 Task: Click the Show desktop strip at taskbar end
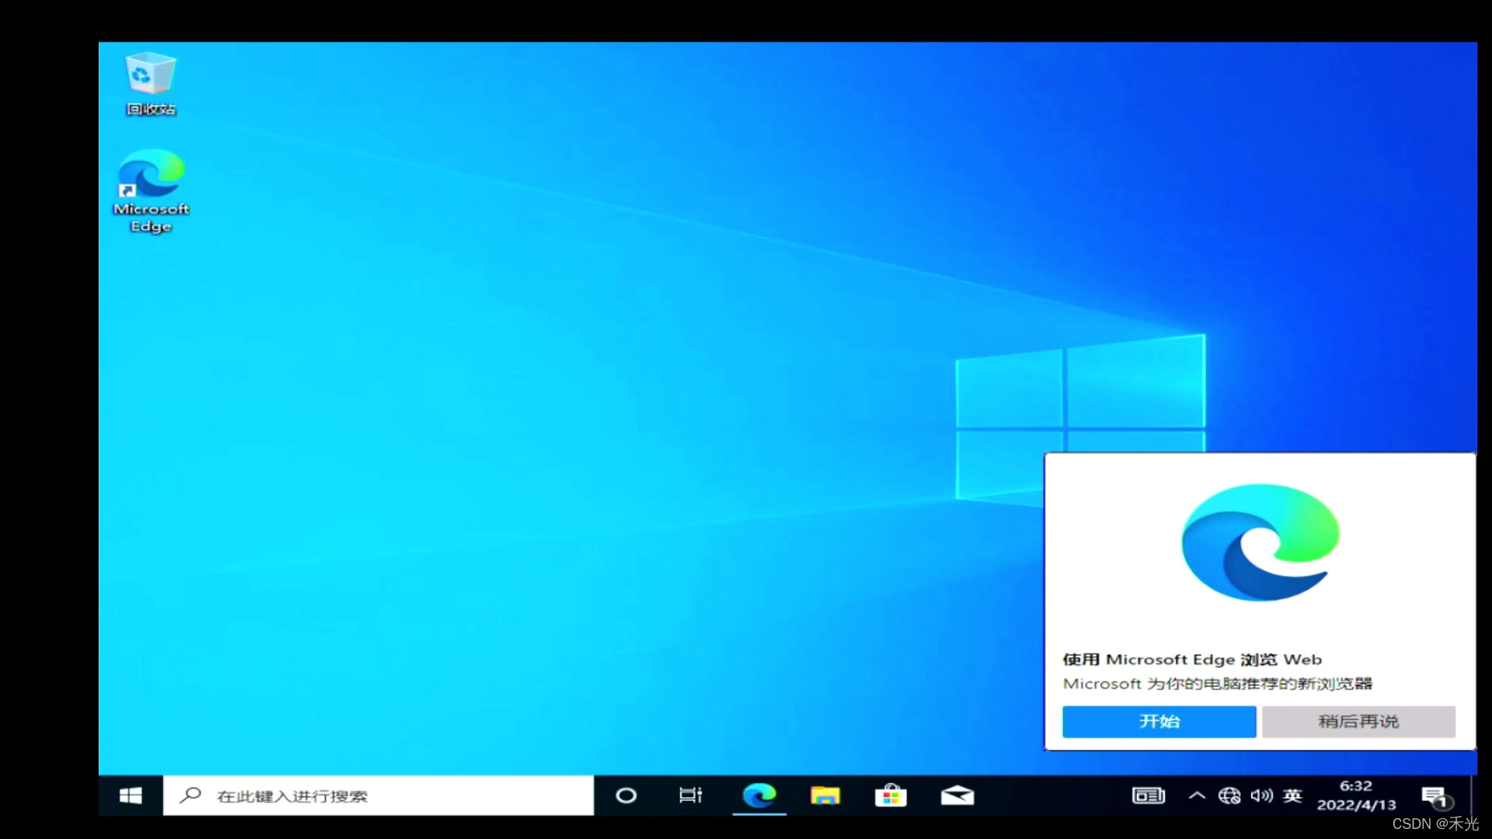coord(1473,795)
